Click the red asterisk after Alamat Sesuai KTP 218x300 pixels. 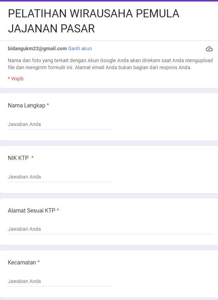tap(58, 210)
